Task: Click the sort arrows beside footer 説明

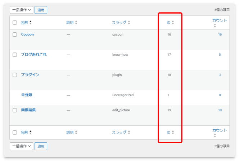Action: click(76, 132)
